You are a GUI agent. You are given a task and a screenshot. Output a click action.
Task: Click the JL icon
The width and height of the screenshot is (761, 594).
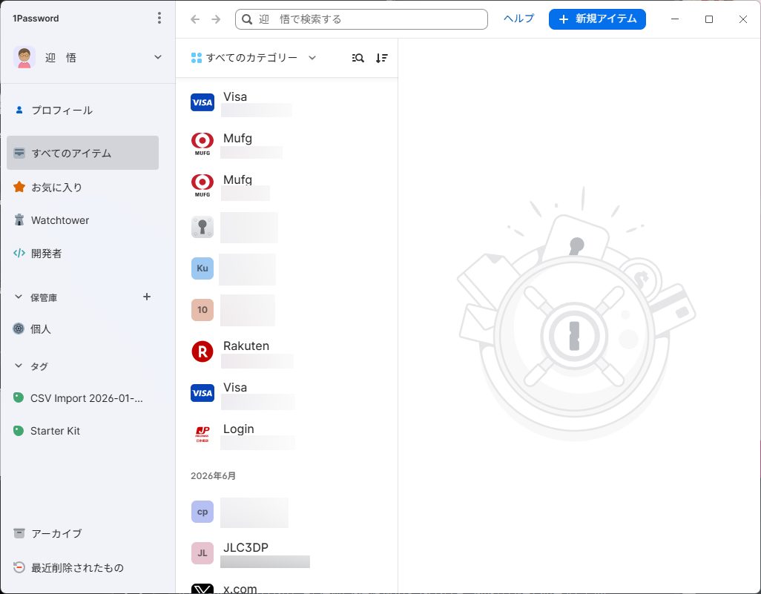tap(202, 553)
